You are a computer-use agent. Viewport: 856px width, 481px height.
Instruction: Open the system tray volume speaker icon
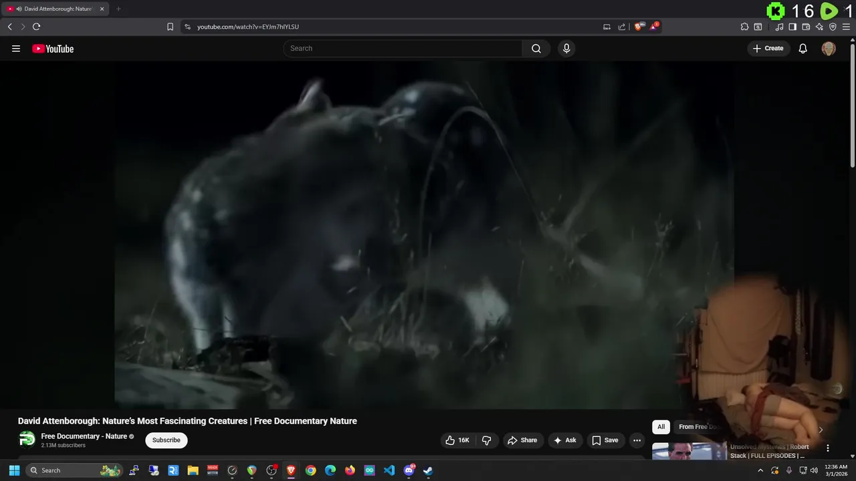click(815, 470)
